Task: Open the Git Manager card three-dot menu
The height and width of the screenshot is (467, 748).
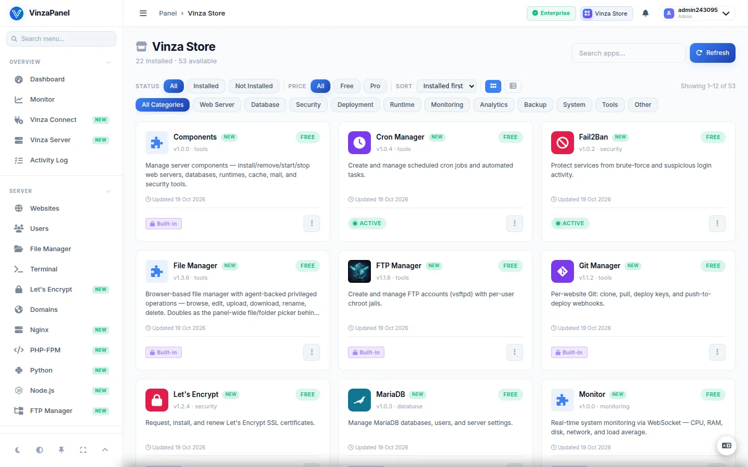Action: 717,352
